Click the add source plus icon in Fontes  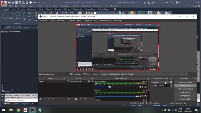69,99
